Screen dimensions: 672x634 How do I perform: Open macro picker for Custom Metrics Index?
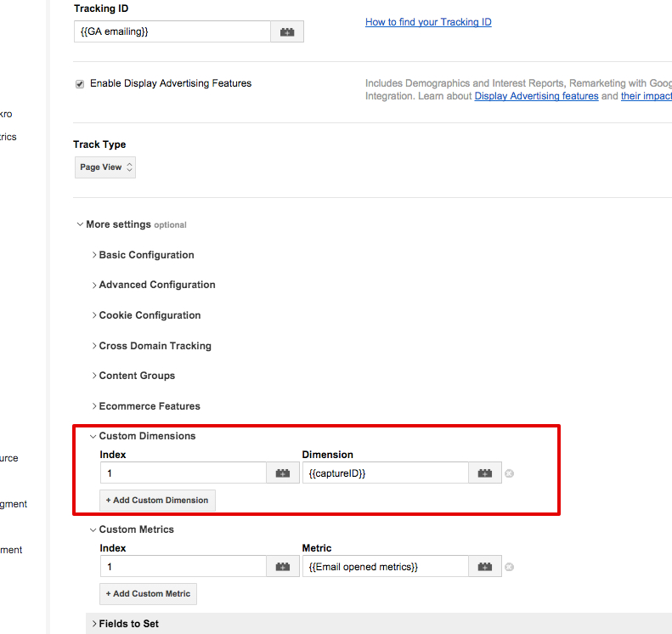[283, 566]
